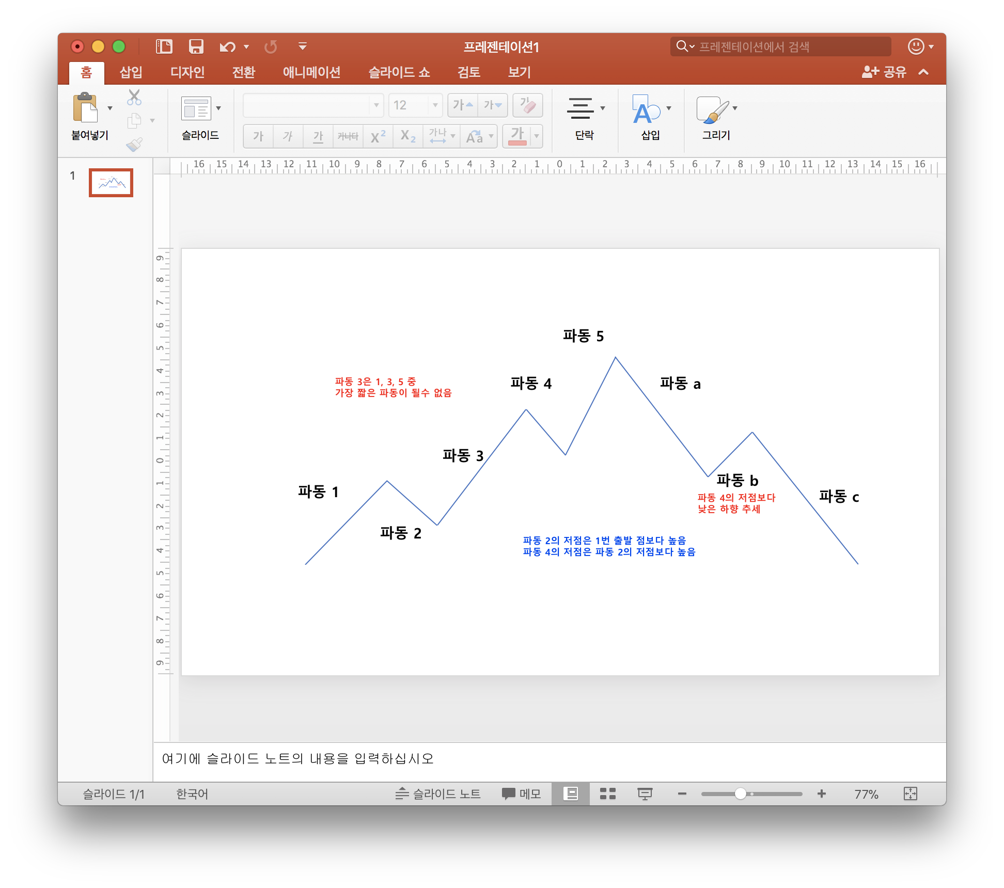Click the language 한국어 status item
Image resolution: width=1004 pixels, height=888 pixels.
(192, 794)
